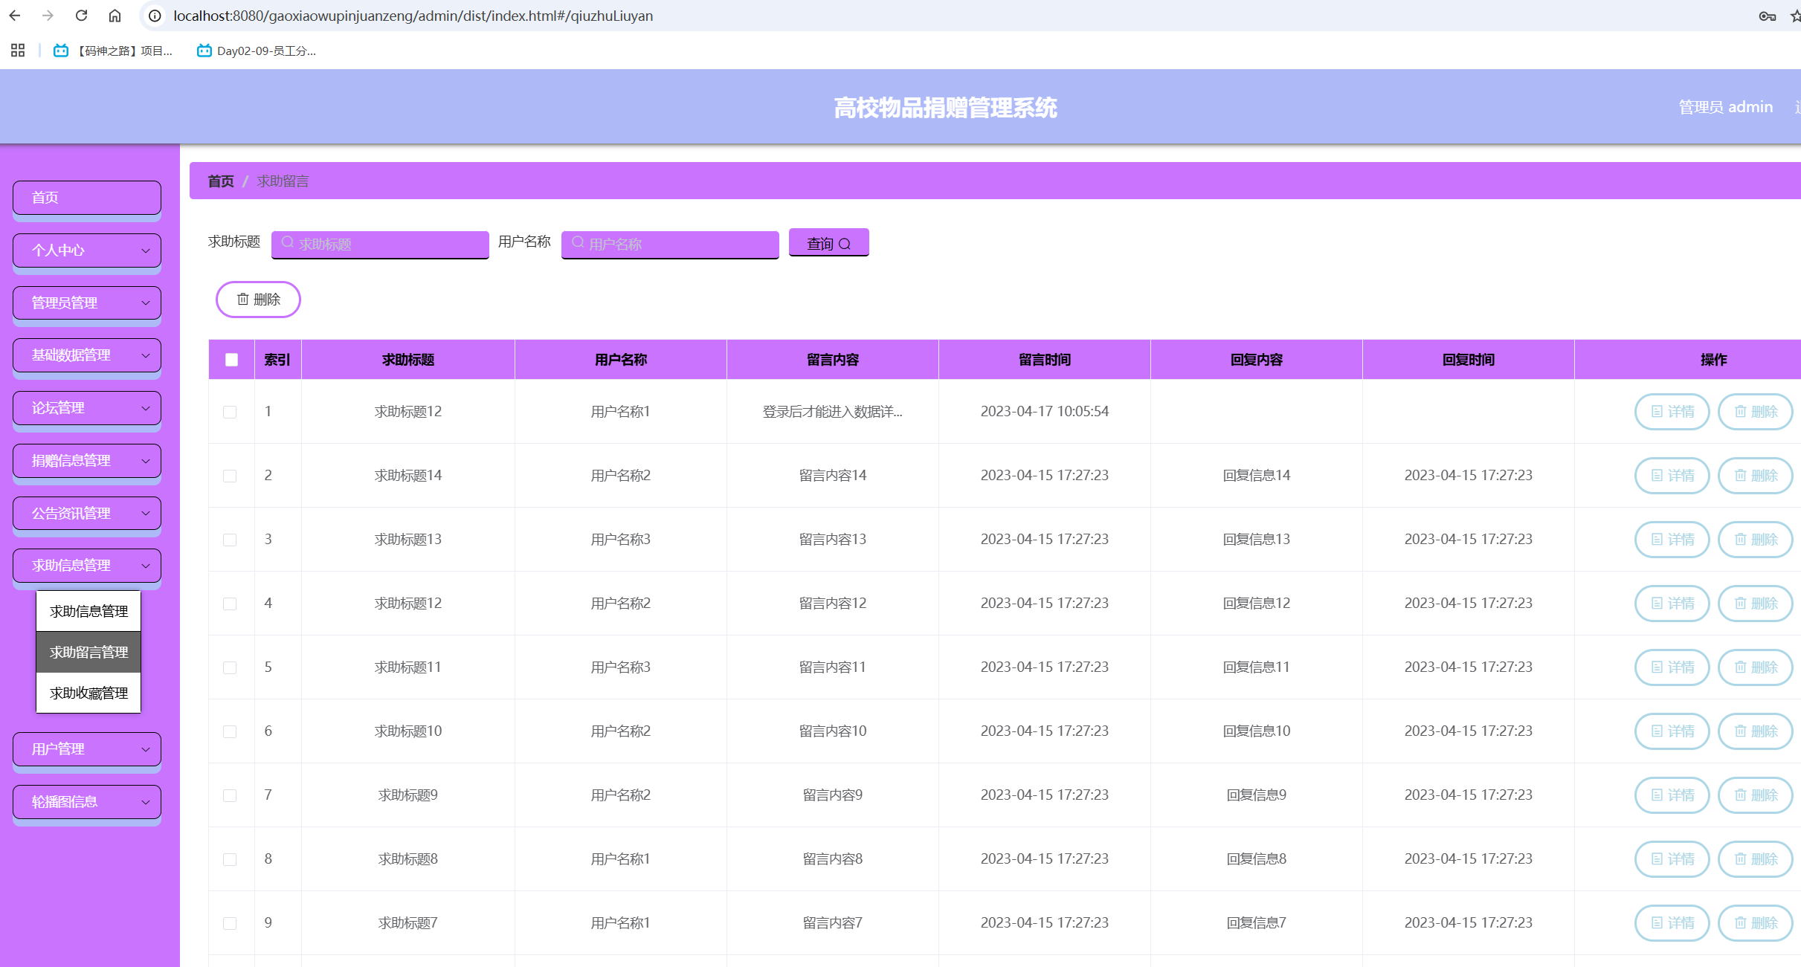Image resolution: width=1801 pixels, height=967 pixels.
Task: Click 留言内容 cell 登录后才能进入数据详...
Action: tap(832, 412)
